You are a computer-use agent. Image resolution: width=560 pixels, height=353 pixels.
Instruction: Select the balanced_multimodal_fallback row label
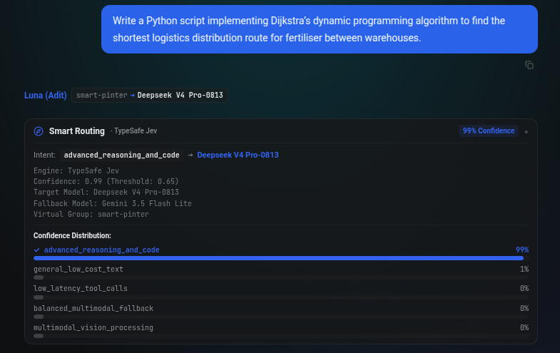click(x=93, y=308)
